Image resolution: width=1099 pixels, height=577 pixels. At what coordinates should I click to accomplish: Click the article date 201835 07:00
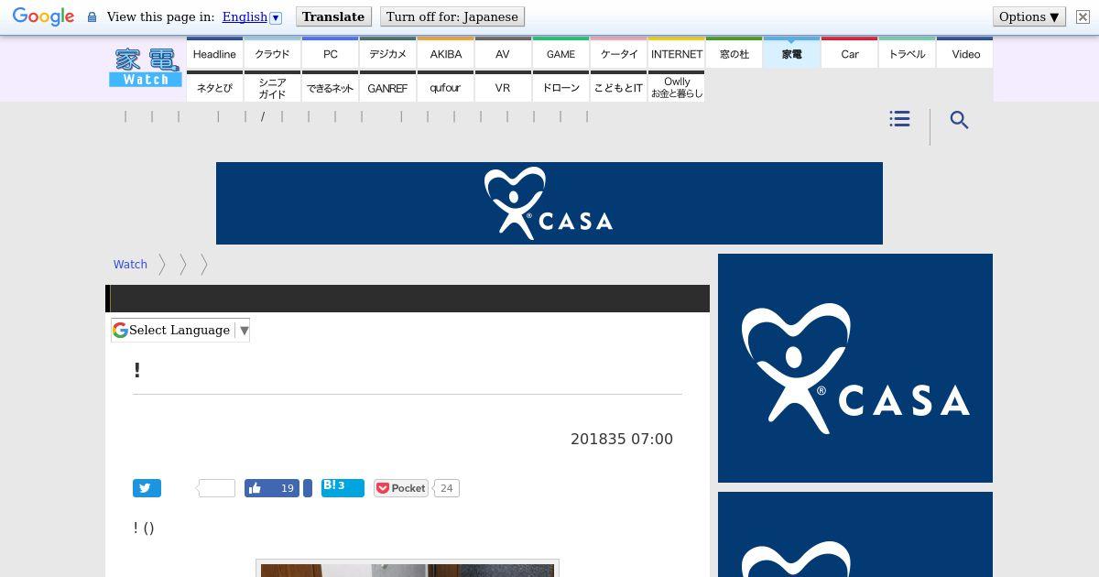point(622,439)
